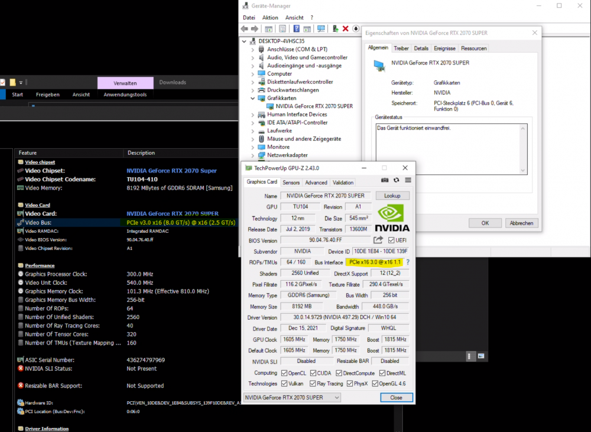Select NVIDIA GeForce RTX 2070 SUPER tree item
This screenshot has width=591, height=432.
[314, 106]
